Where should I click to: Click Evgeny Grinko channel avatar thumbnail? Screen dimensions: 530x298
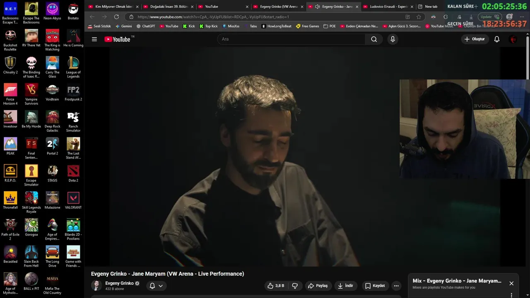[96, 286]
